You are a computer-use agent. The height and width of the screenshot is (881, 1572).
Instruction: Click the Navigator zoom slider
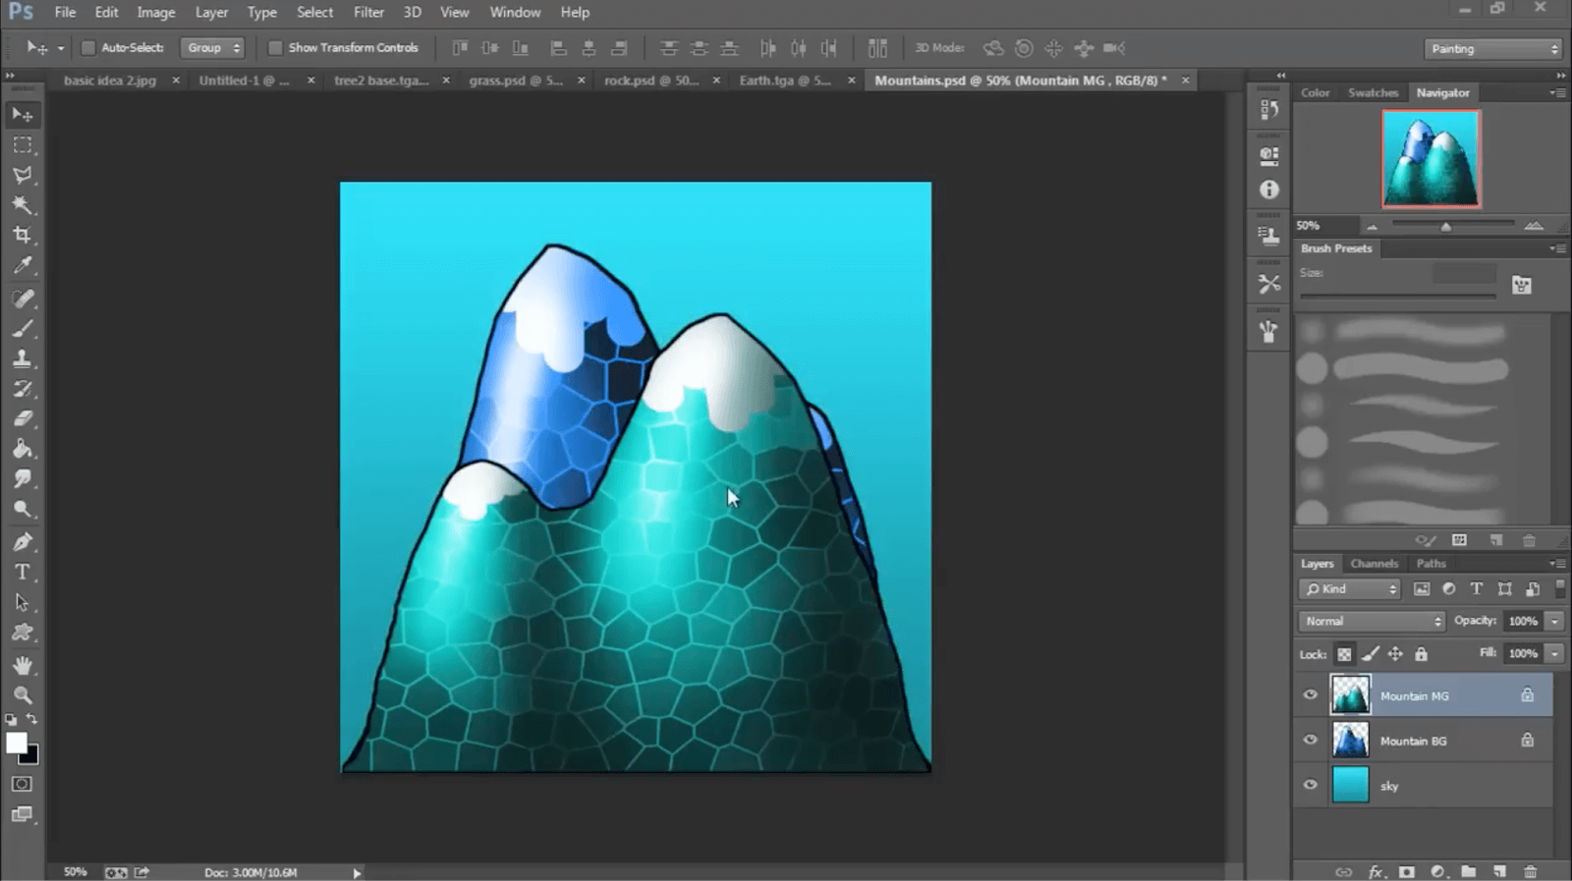[1446, 227]
